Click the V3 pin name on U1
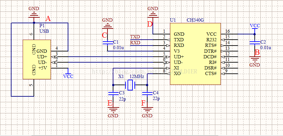The image size is (283, 136). click(177, 51)
